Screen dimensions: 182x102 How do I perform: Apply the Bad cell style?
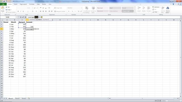(115, 8)
